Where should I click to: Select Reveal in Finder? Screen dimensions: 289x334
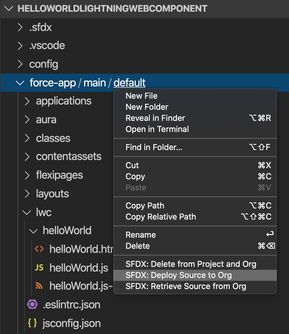click(155, 118)
